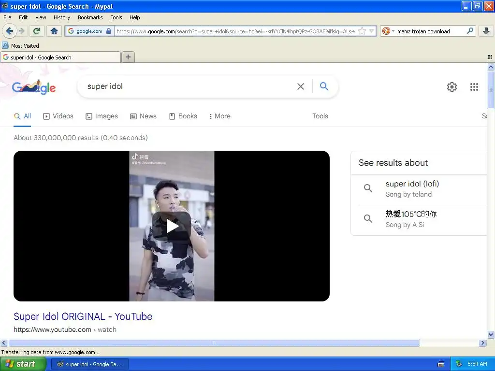
Task: Click the network system tray icon
Action: pyautogui.click(x=459, y=364)
